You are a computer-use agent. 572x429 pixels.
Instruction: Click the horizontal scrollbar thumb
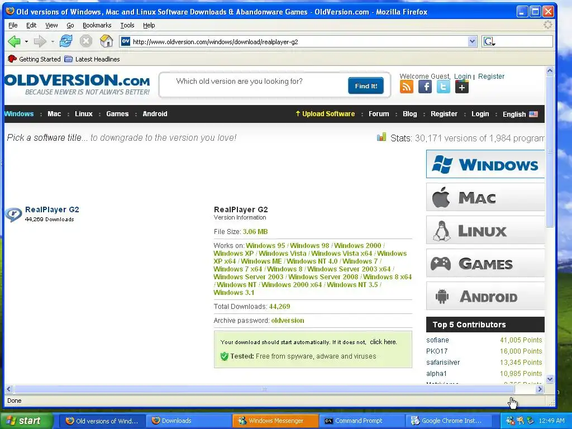(264, 389)
